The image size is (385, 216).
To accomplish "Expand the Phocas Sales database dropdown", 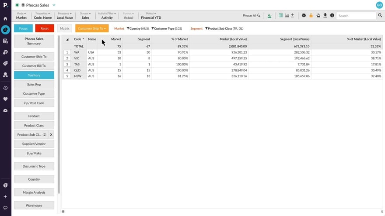I will coord(54,5).
